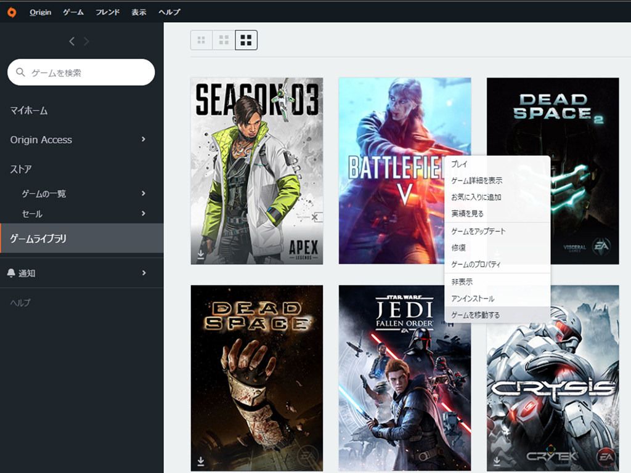Screen dimensions: 631x473
Task: Click the forward navigation arrow
Action: tap(86, 41)
